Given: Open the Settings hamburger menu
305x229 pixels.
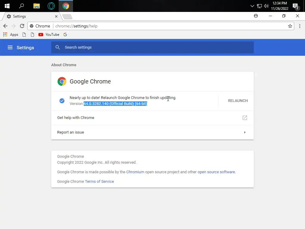Looking at the screenshot, I should click(10, 47).
